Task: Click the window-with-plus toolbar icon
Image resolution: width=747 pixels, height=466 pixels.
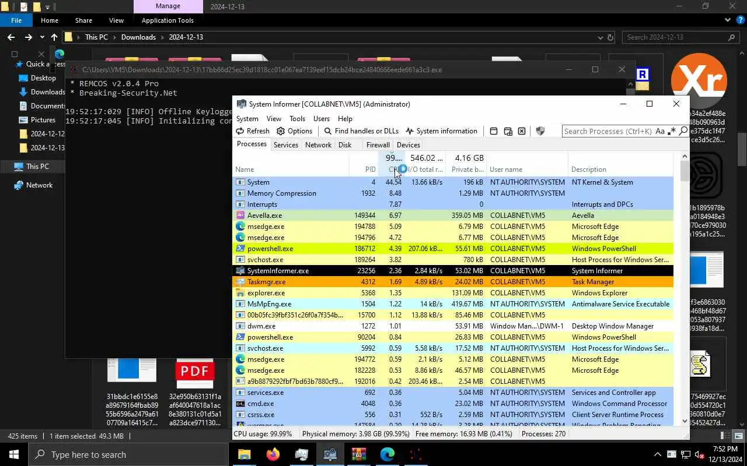Action: [508, 131]
